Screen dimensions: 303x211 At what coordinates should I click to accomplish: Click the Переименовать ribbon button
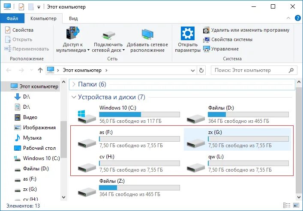pos(27,49)
